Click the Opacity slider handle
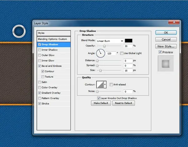Image resolution: width=188 pixels, height=147 pixels. pos(104,46)
